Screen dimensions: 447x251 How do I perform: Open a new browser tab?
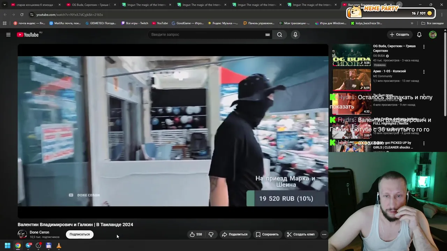tap(399, 5)
